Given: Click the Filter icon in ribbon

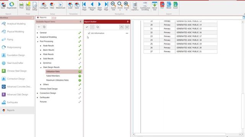Looking at the screenshot, I should 52,5.
